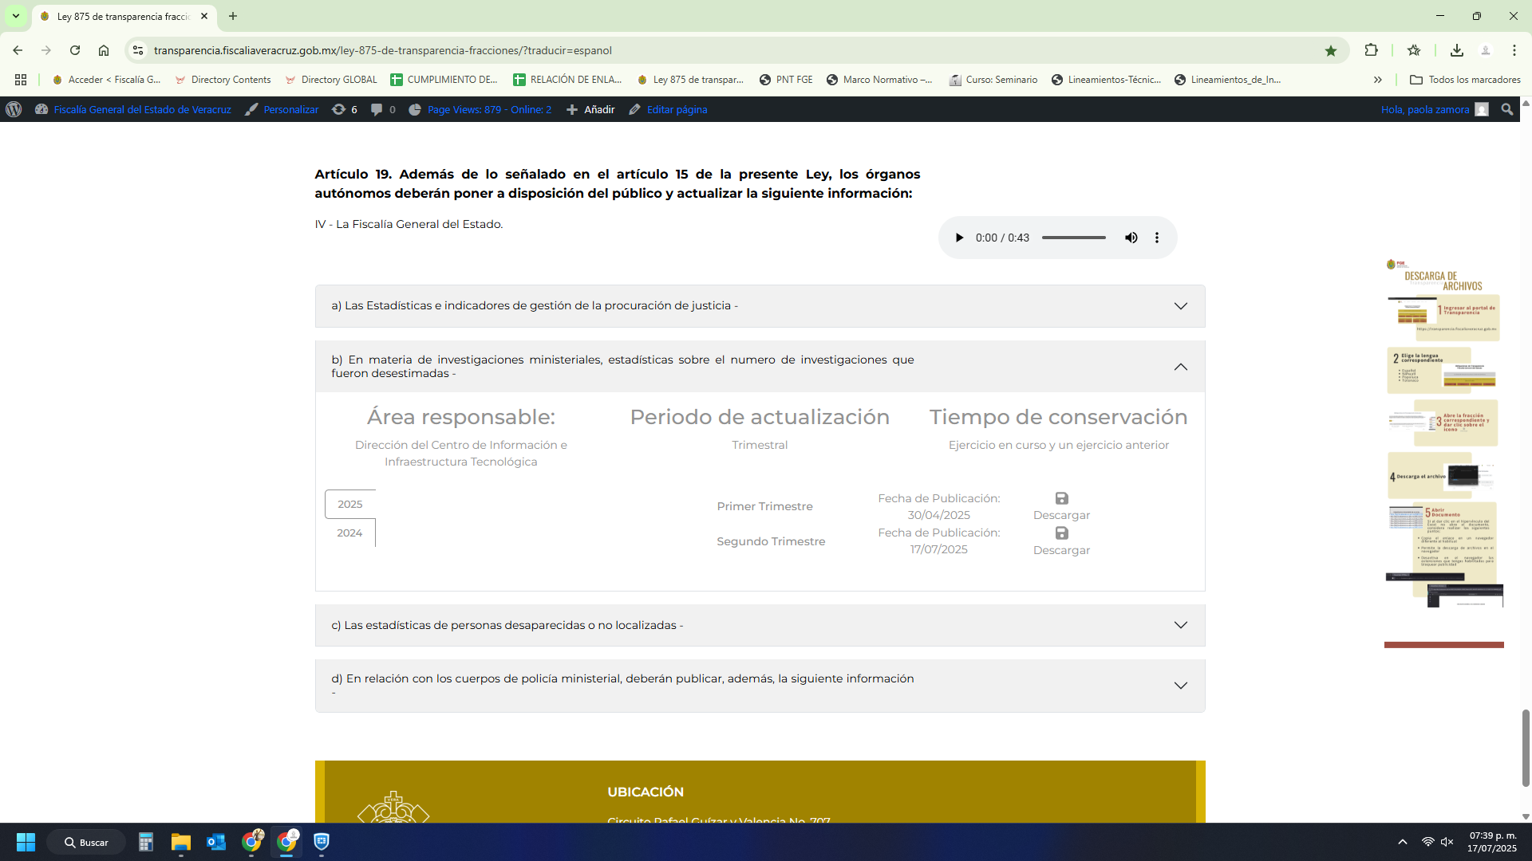
Task: Bookmark star icon in address bar
Action: point(1330,50)
